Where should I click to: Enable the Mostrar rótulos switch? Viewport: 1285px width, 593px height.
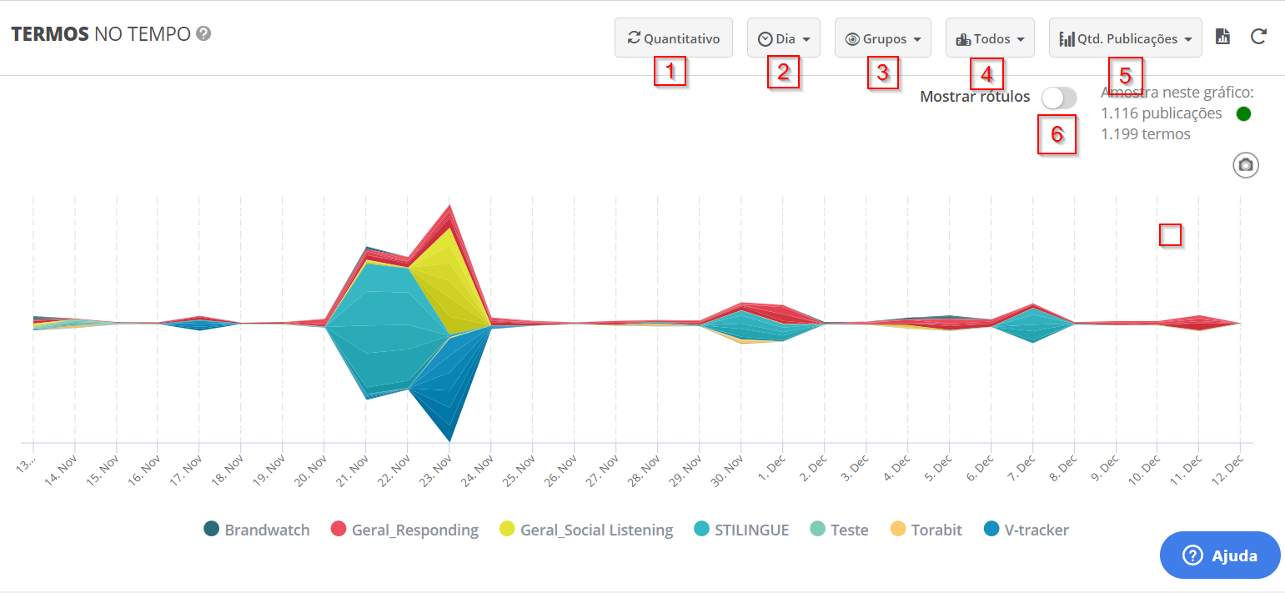(1058, 98)
